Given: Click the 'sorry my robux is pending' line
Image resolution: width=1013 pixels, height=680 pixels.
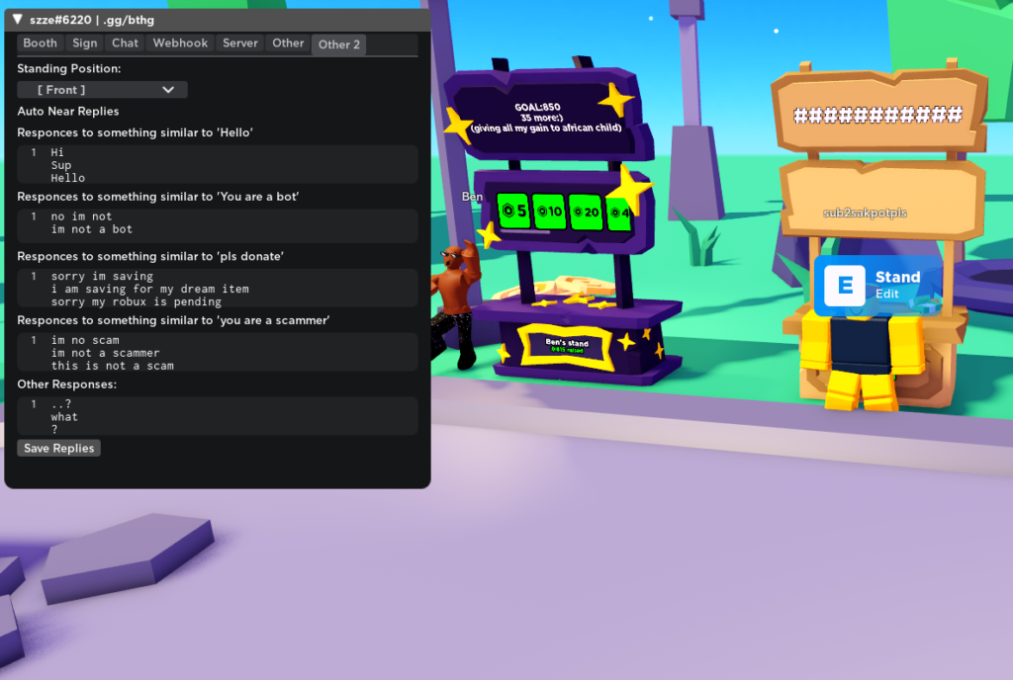Looking at the screenshot, I should pos(137,301).
